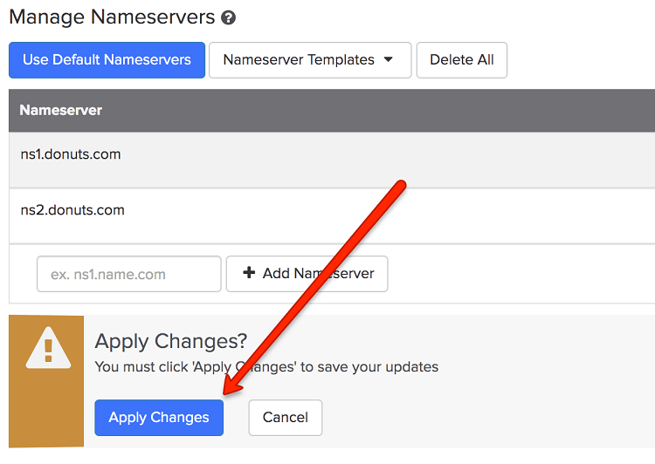This screenshot has width=655, height=464.
Task: Expand the Nameserver Templates caret arrow
Action: [389, 60]
